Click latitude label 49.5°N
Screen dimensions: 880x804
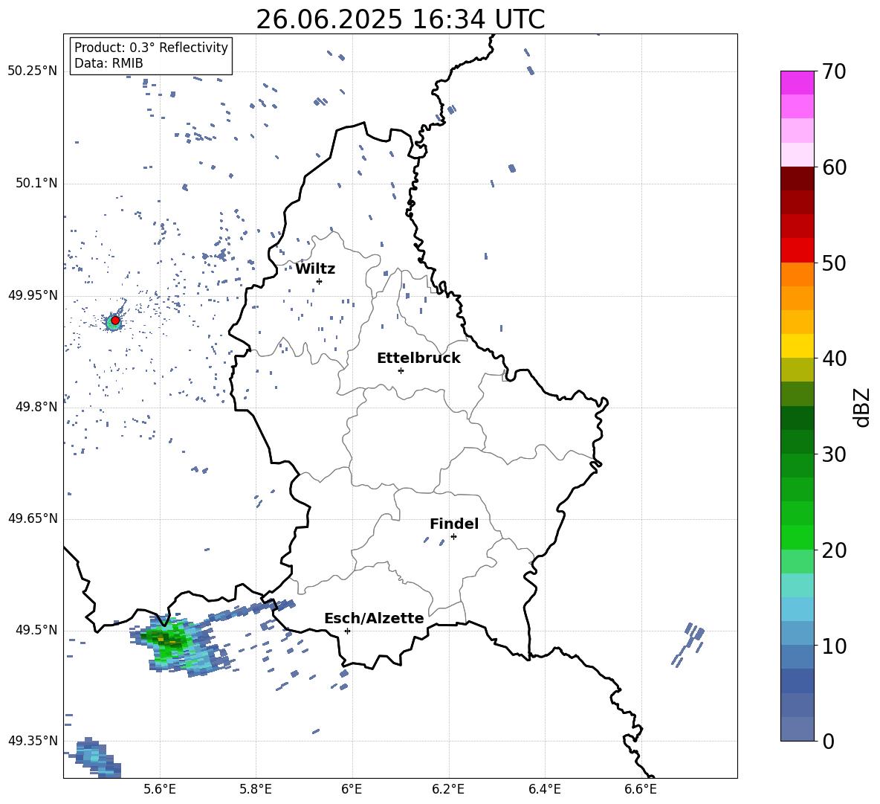tap(36, 630)
